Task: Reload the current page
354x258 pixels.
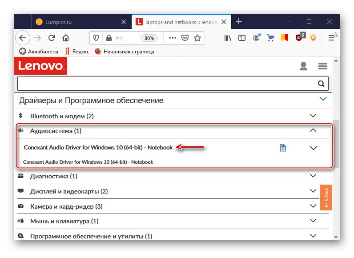Action: coord(52,38)
